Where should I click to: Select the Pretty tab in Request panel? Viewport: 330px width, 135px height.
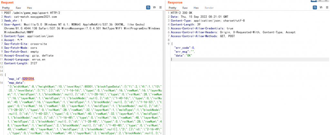coord(6,8)
